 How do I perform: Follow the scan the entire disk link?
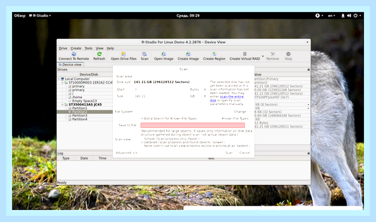pos(227,98)
